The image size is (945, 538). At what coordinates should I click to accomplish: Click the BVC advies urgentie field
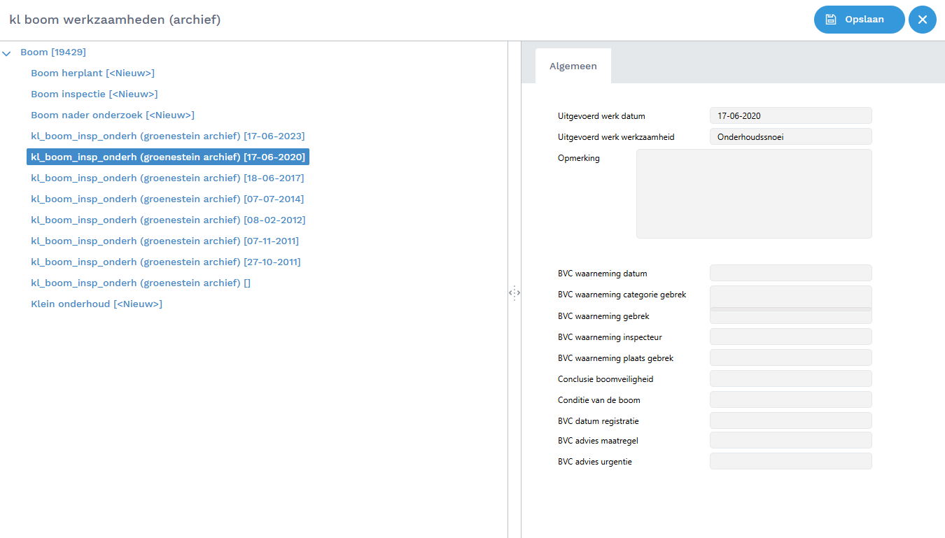[x=790, y=462]
